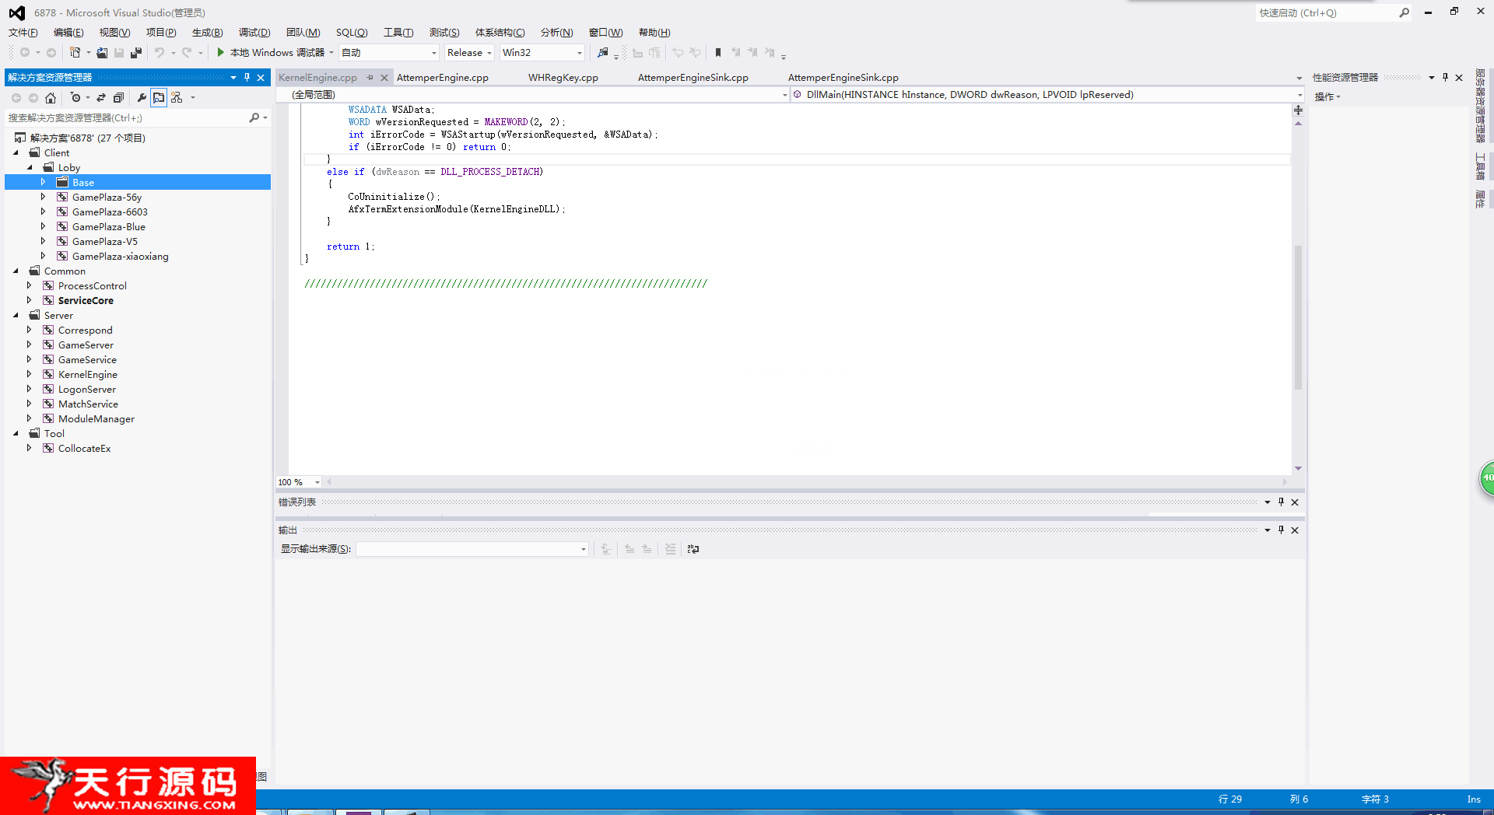Close the Output panel
Screen dimensions: 1494x815
coord(1295,530)
